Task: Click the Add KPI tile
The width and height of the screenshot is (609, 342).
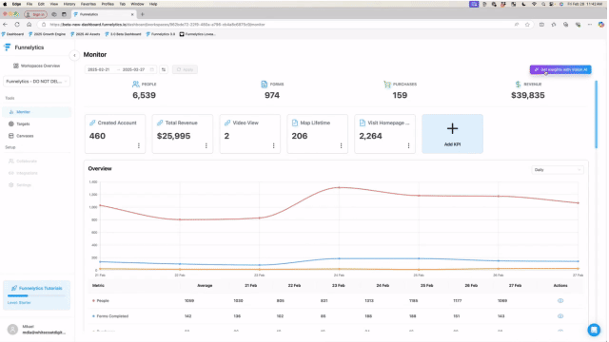Action: (453, 134)
